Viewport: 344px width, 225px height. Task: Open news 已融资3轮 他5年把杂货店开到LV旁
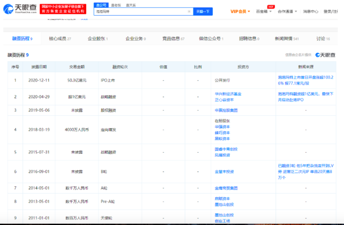click(x=305, y=172)
